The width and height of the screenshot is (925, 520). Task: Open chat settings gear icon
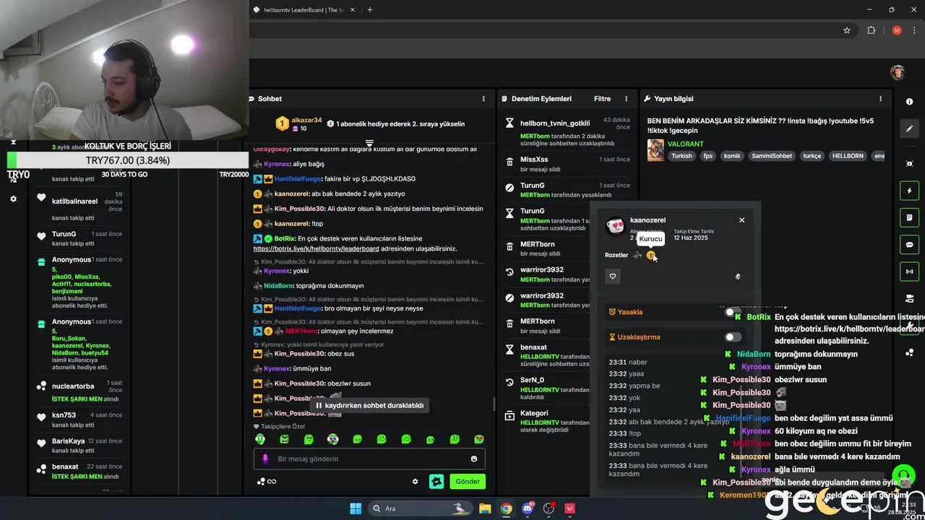415,482
